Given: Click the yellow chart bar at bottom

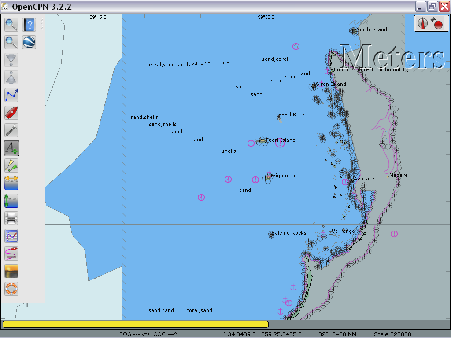Looking at the screenshot, I should 135,324.
